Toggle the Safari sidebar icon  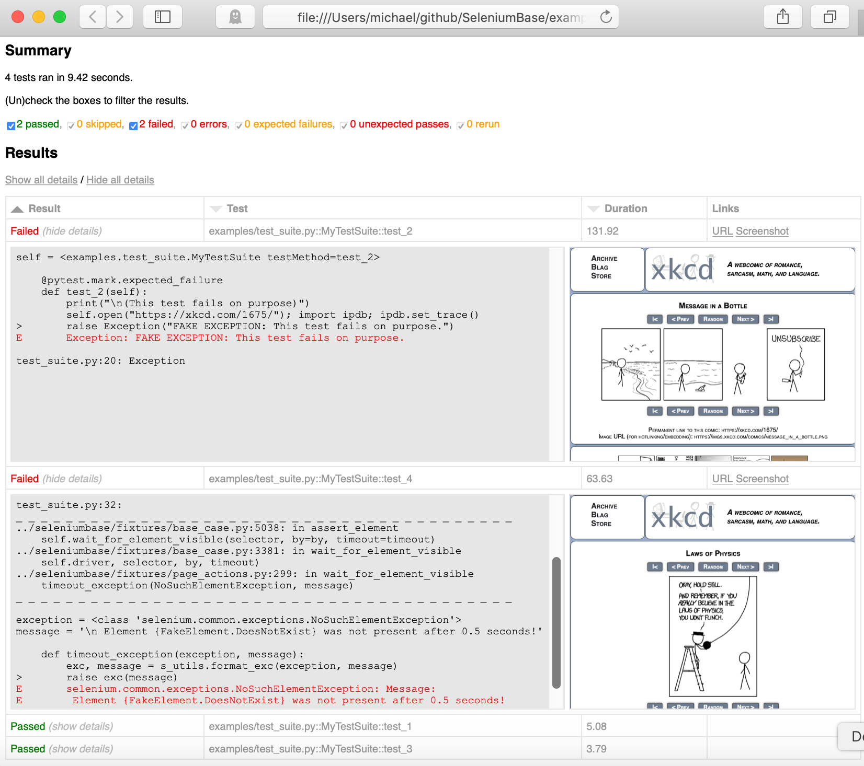(162, 16)
